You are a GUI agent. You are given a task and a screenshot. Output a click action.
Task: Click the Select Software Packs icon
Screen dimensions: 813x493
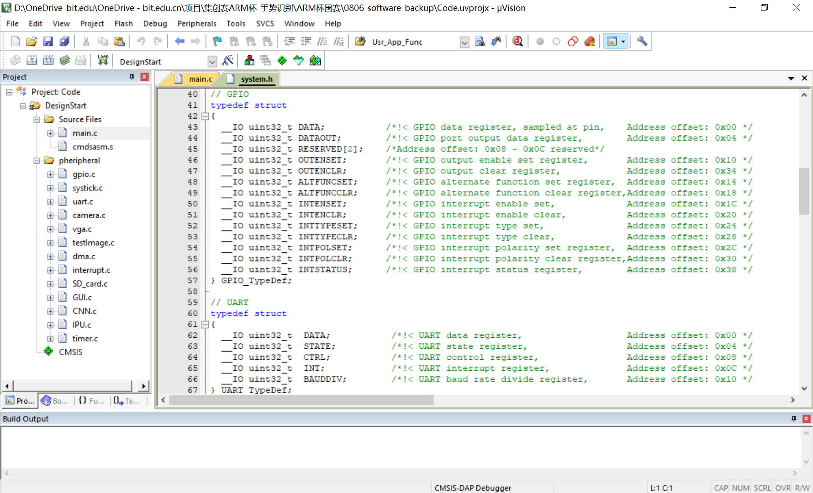coord(299,60)
